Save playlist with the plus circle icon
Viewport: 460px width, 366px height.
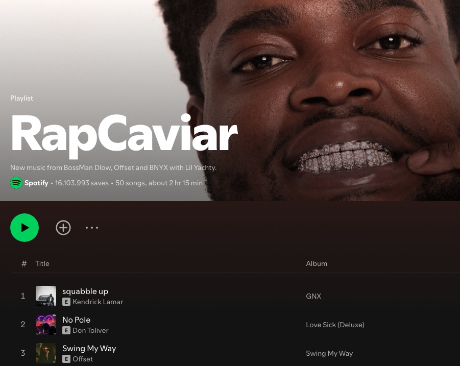click(x=63, y=228)
